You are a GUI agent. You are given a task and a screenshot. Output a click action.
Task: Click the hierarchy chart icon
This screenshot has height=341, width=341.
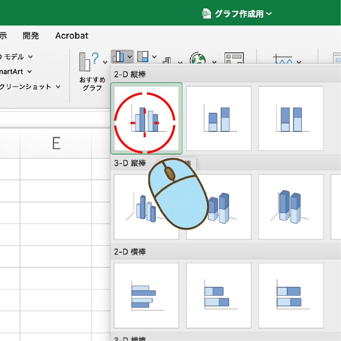[x=143, y=56]
